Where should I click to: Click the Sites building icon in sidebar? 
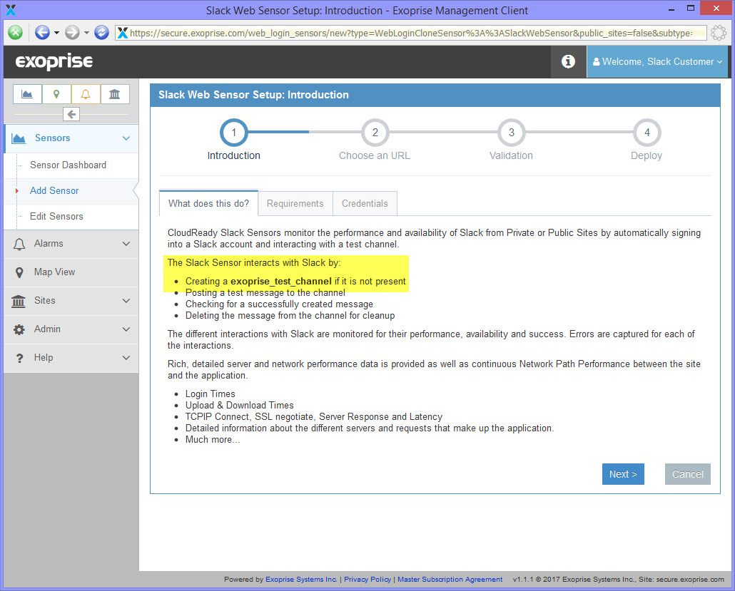pos(19,301)
